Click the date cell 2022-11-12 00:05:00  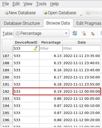[82, 98]
